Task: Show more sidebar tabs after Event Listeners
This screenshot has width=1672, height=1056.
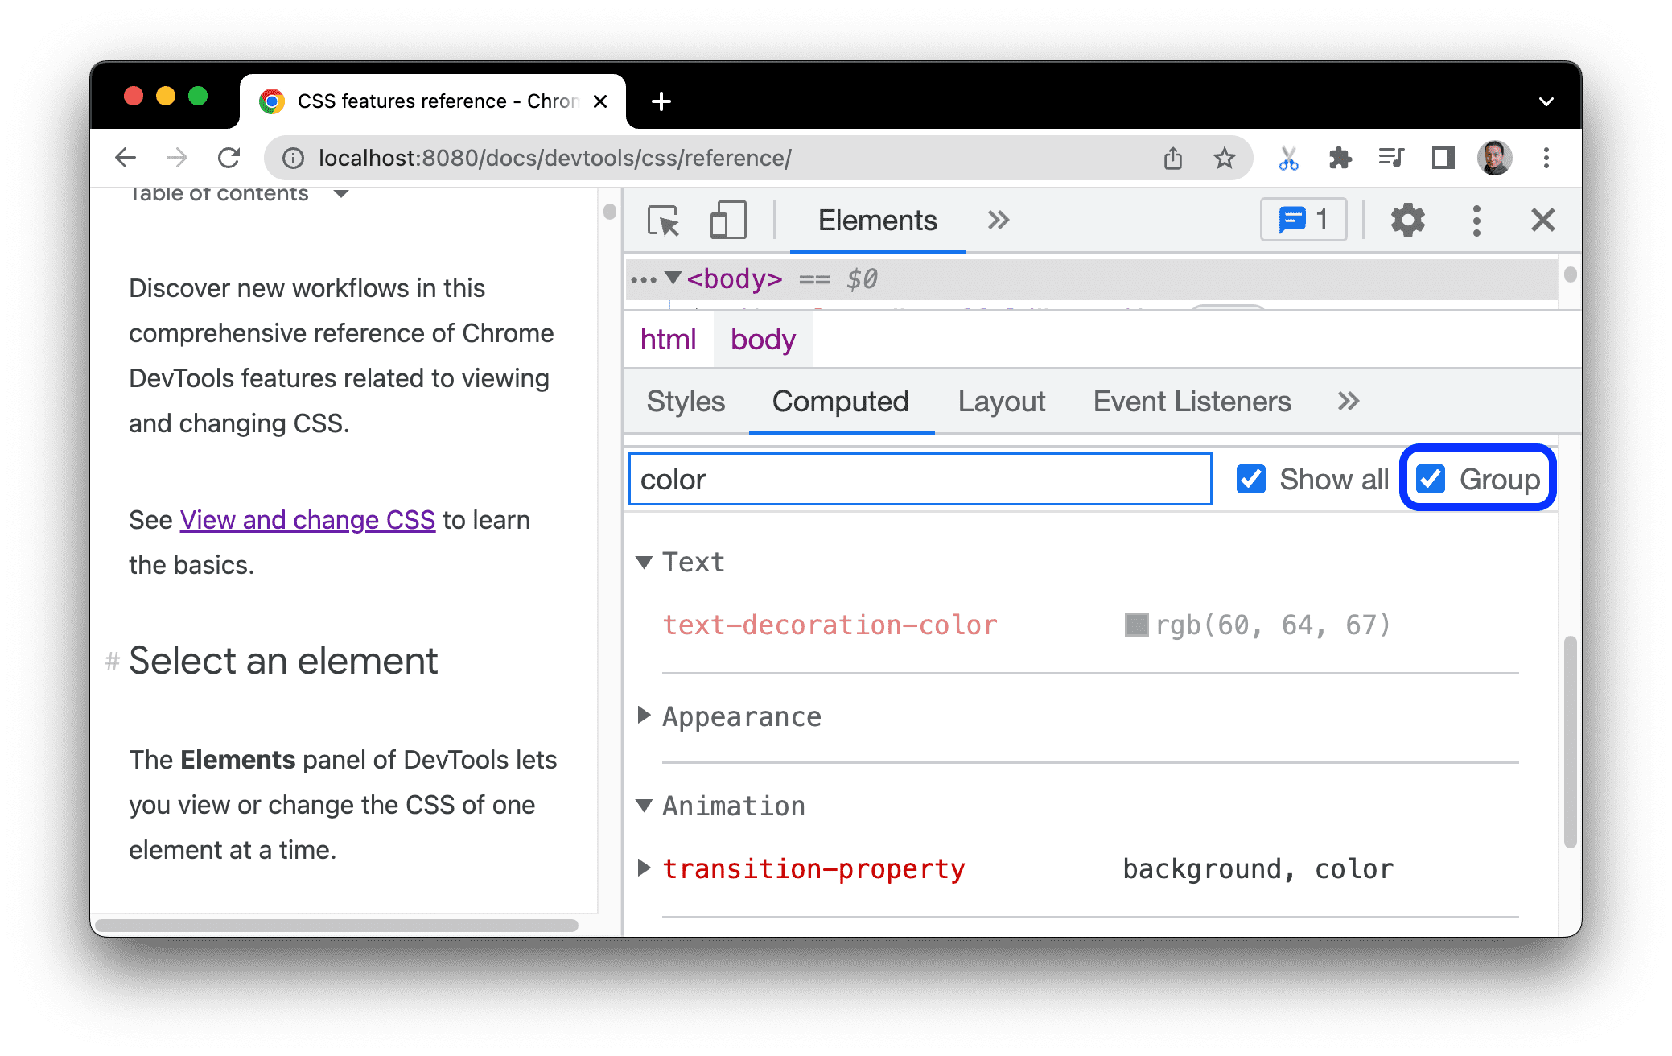Action: click(x=1349, y=401)
